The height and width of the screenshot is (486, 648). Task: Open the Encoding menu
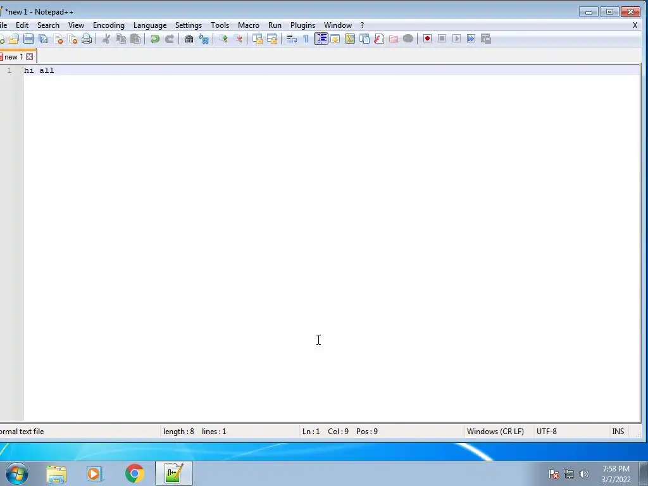109,25
